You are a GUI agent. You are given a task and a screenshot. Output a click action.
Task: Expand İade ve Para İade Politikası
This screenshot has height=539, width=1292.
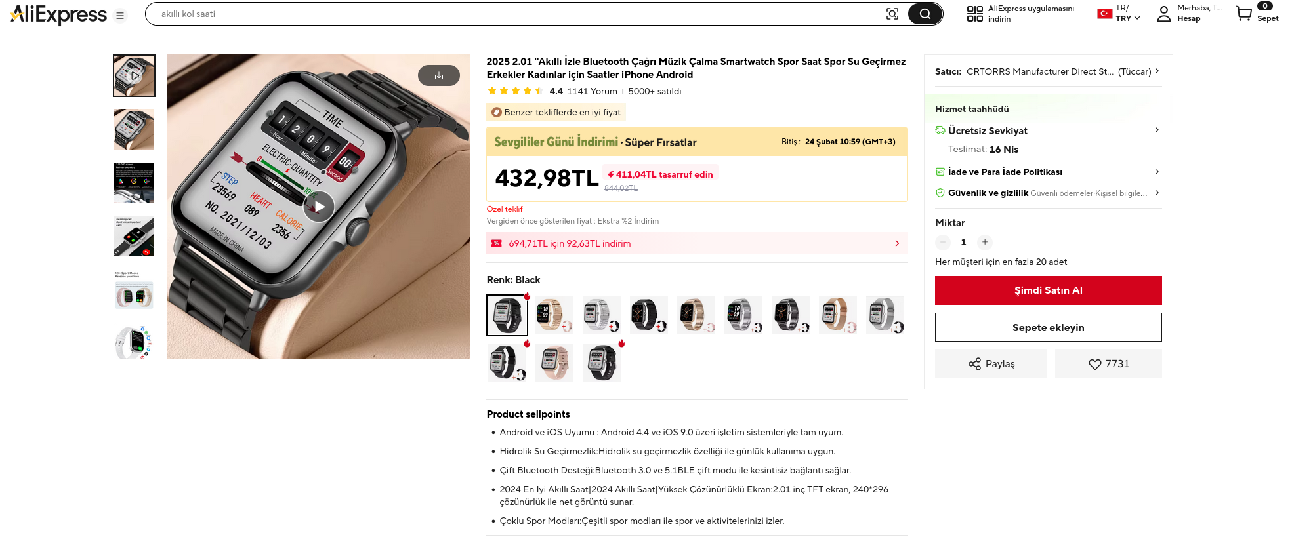tap(1156, 172)
